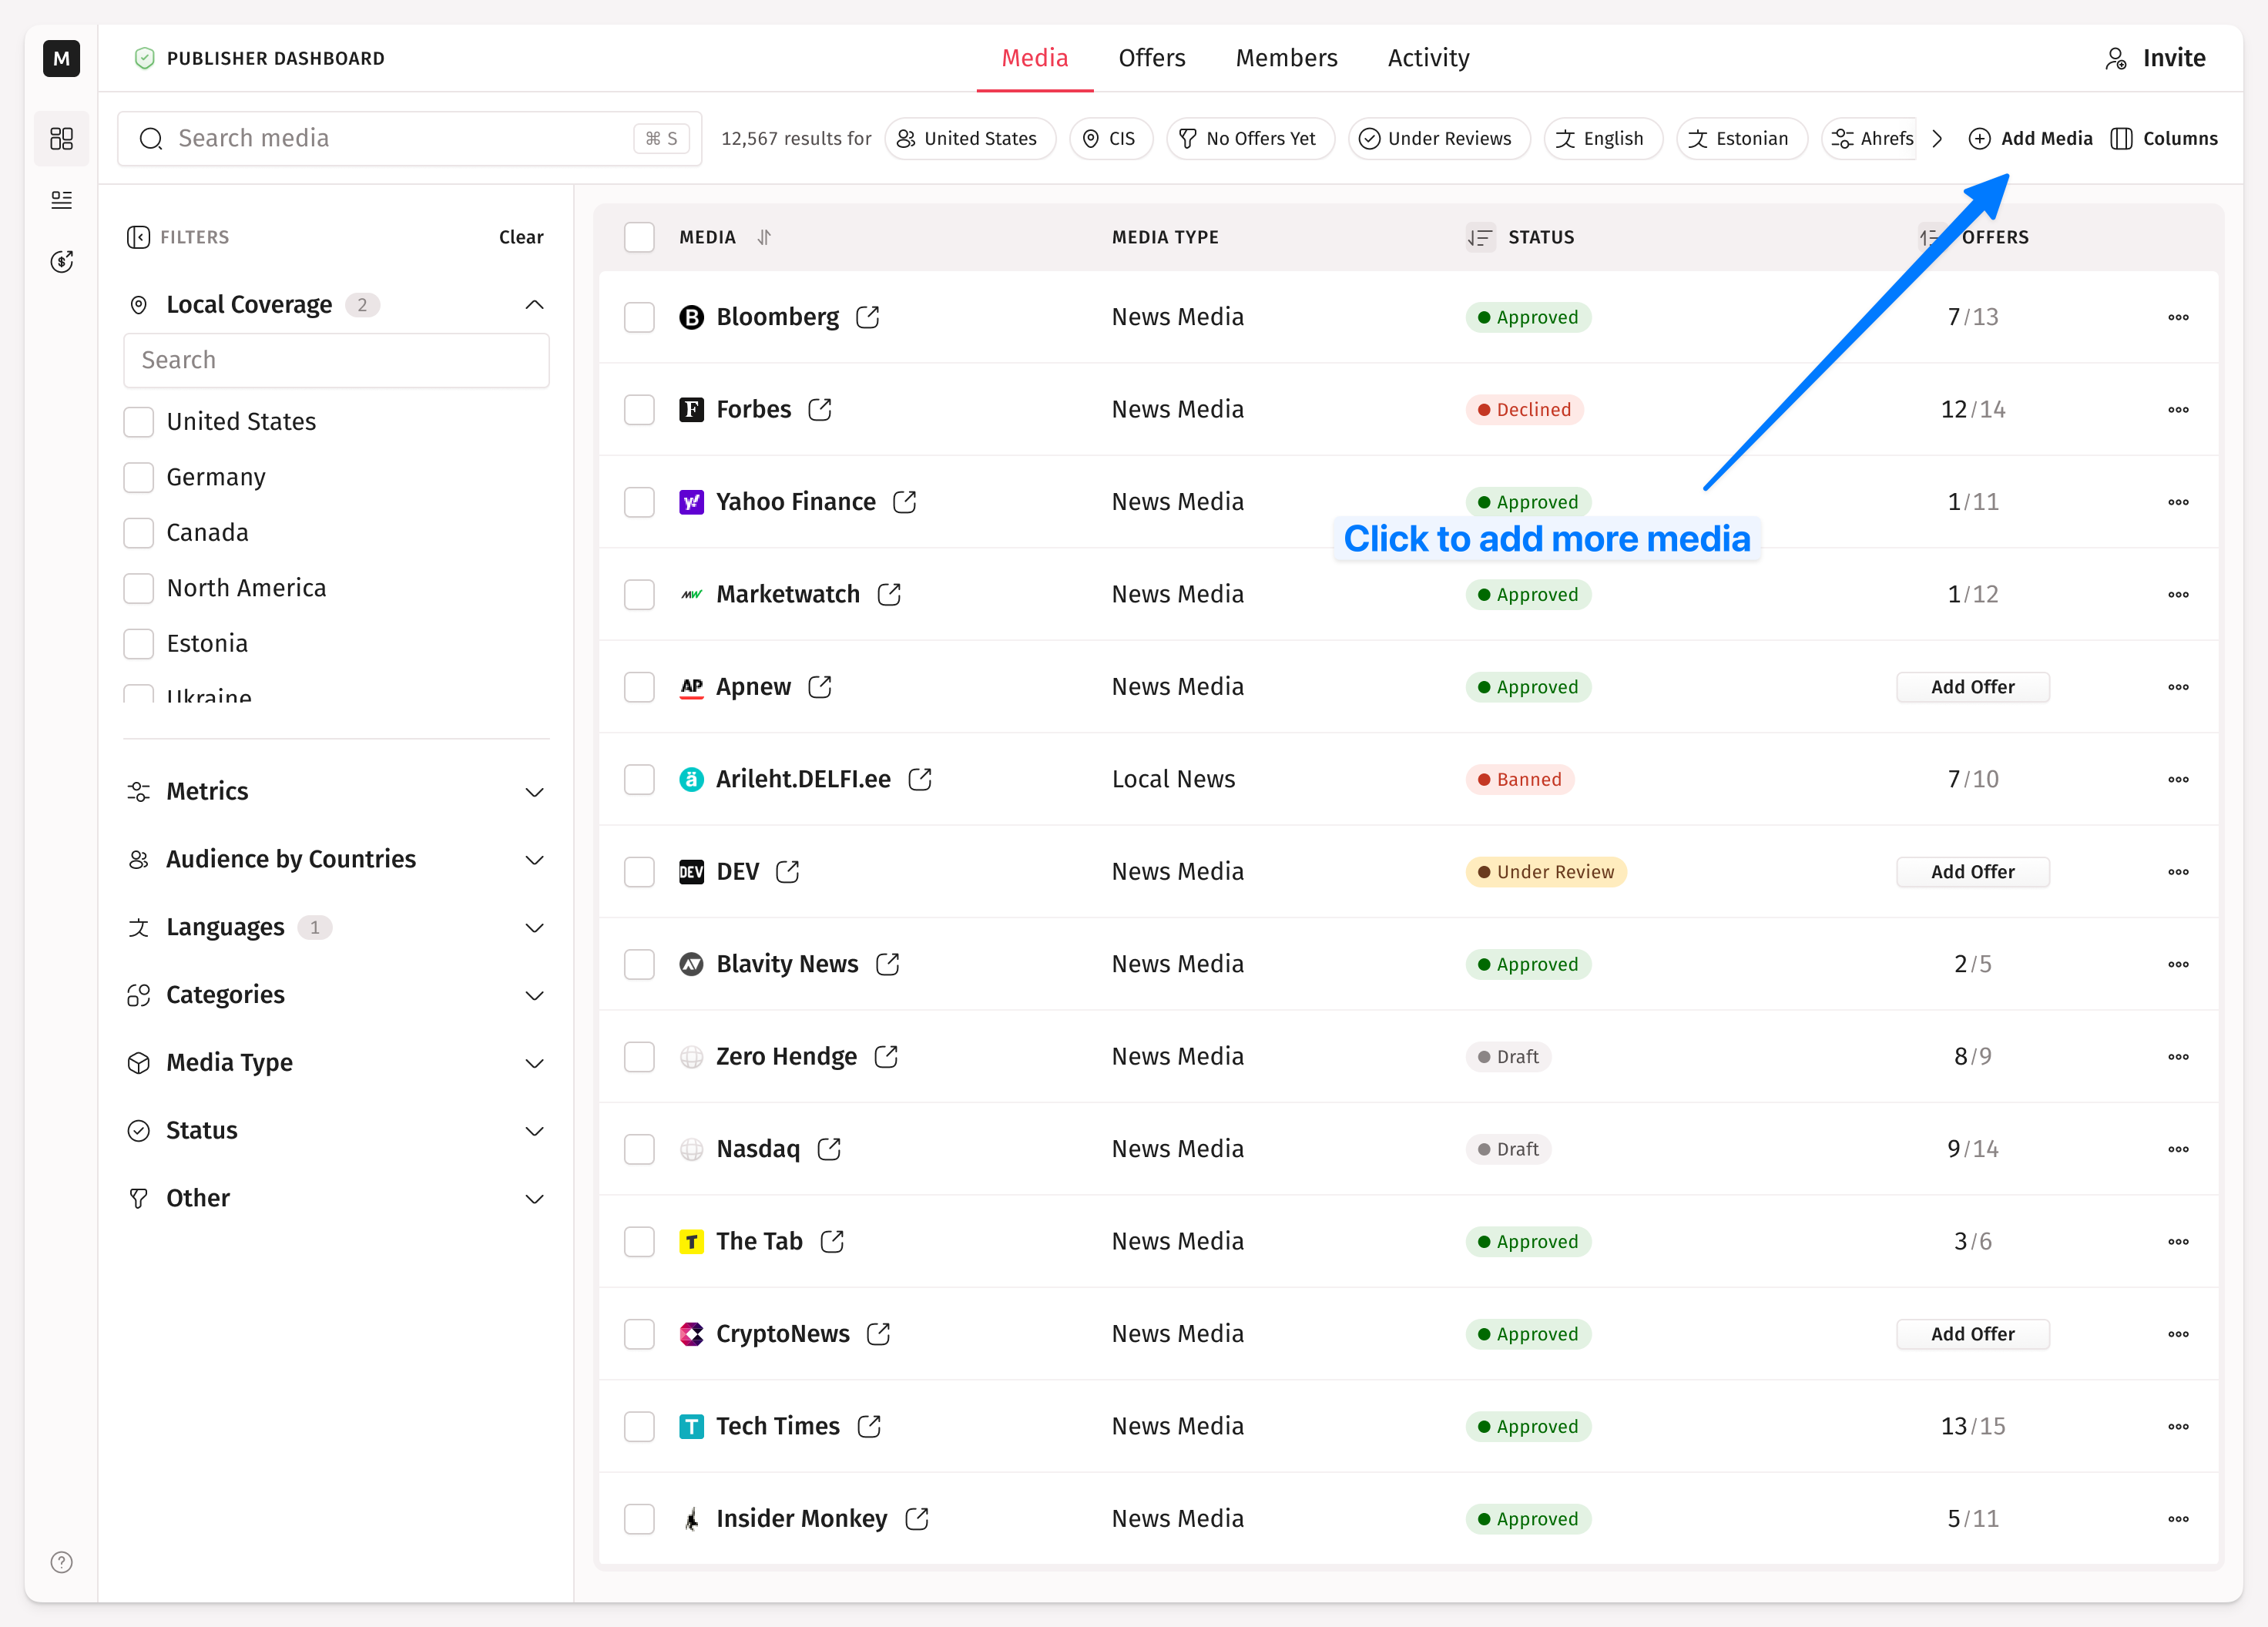The image size is (2268, 1627).
Task: Check the United States coverage checkbox
Action: pyautogui.click(x=139, y=422)
